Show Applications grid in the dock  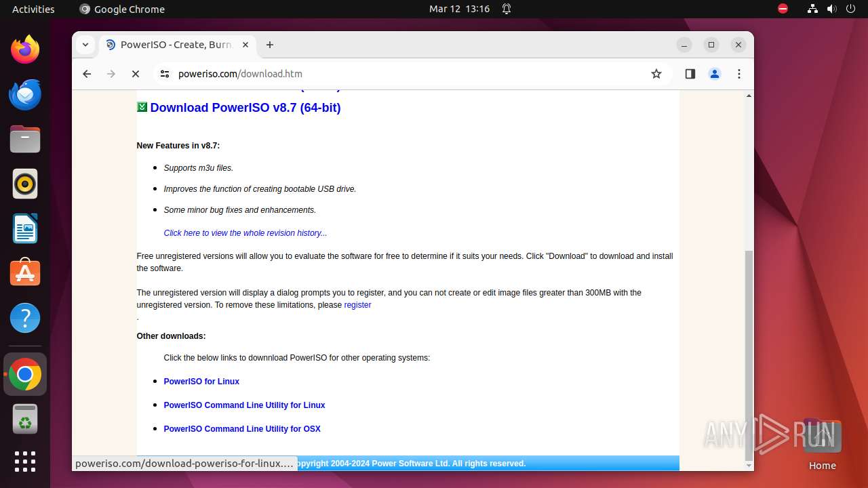25,462
